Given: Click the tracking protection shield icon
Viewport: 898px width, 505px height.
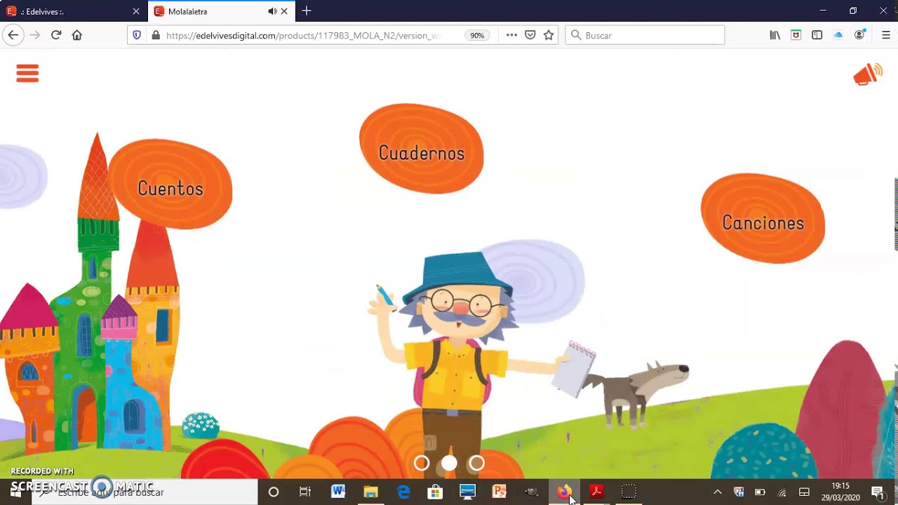Looking at the screenshot, I should pyautogui.click(x=137, y=35).
